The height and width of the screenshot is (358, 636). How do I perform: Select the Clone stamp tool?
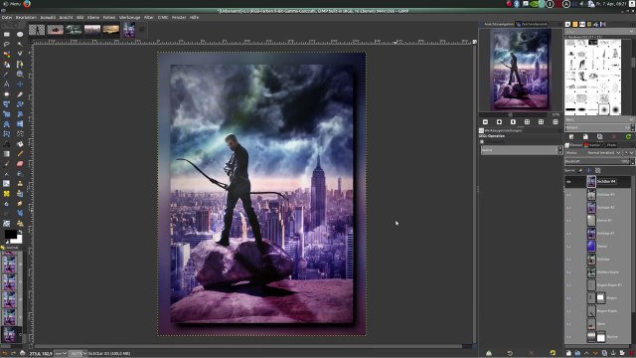tap(20, 183)
